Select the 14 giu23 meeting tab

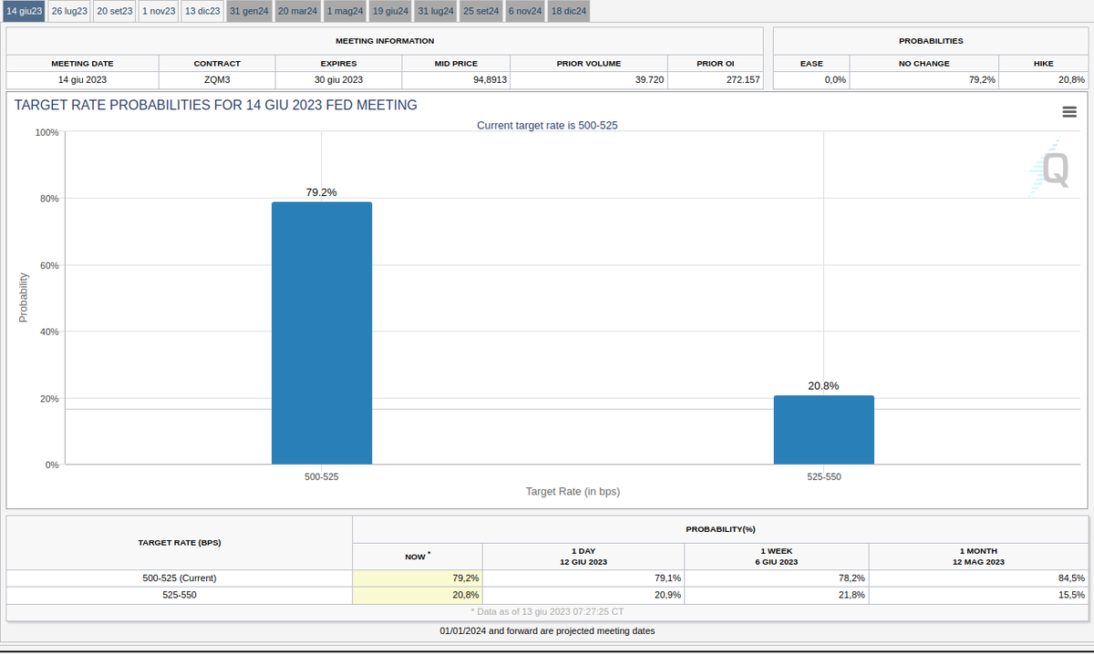[x=24, y=11]
